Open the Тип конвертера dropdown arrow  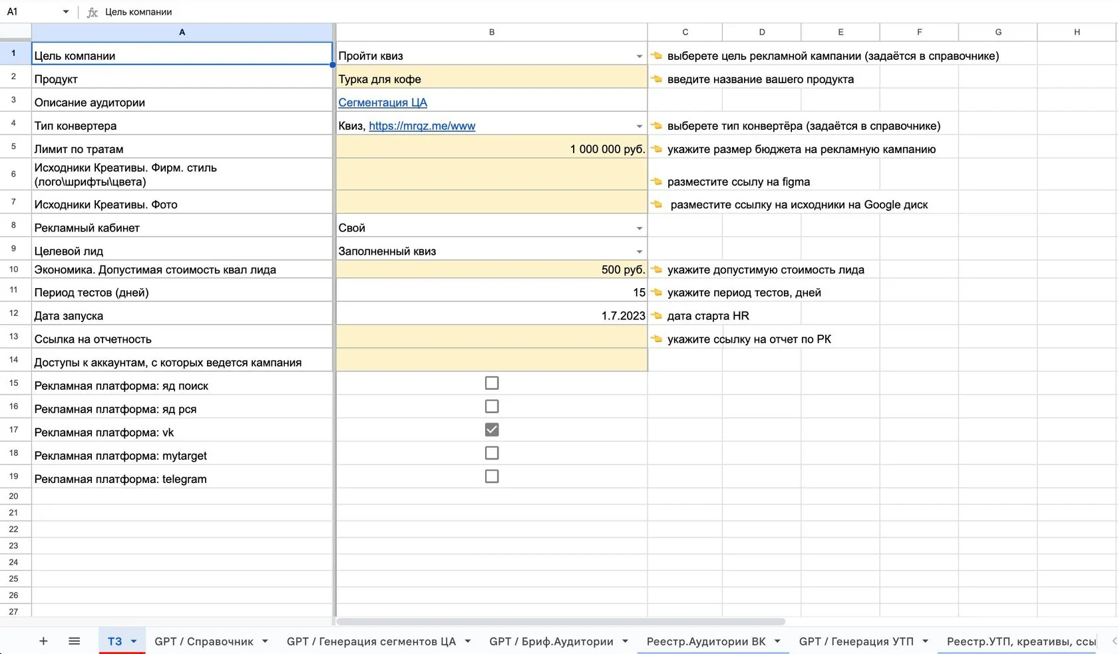click(639, 126)
